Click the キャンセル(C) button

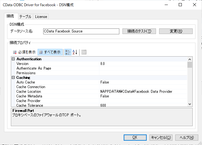point(161,138)
